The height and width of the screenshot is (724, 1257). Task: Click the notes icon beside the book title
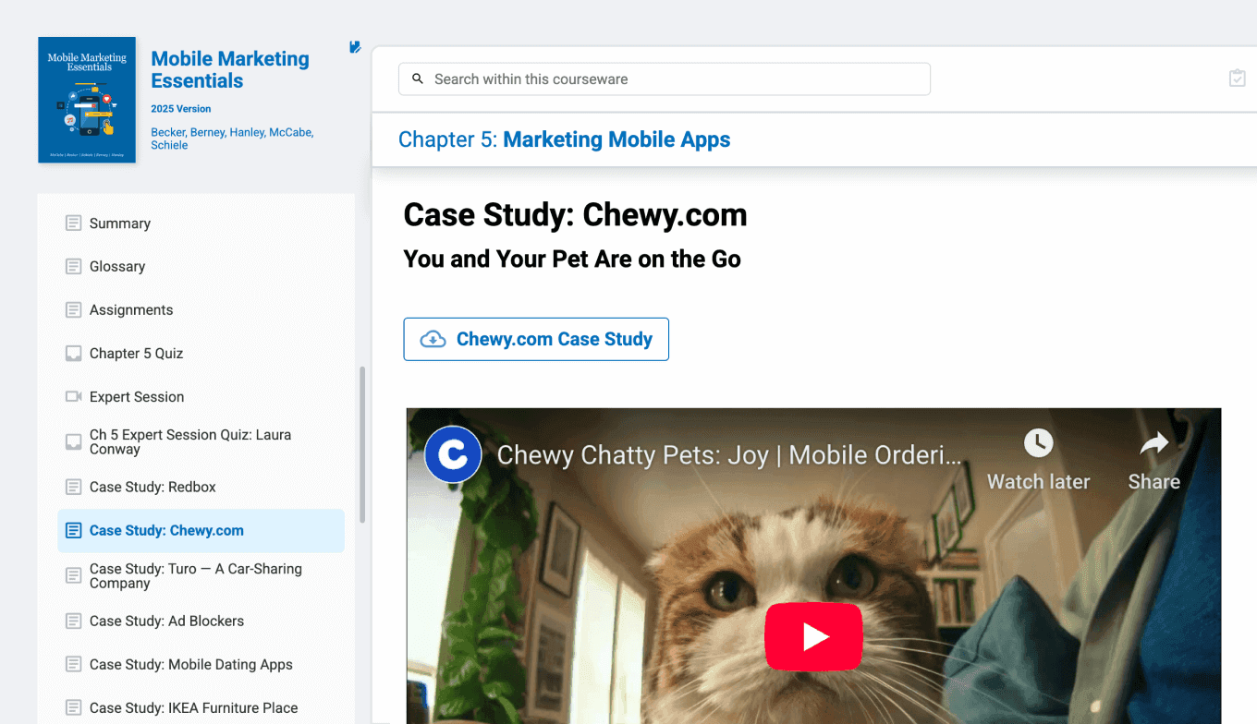355,47
